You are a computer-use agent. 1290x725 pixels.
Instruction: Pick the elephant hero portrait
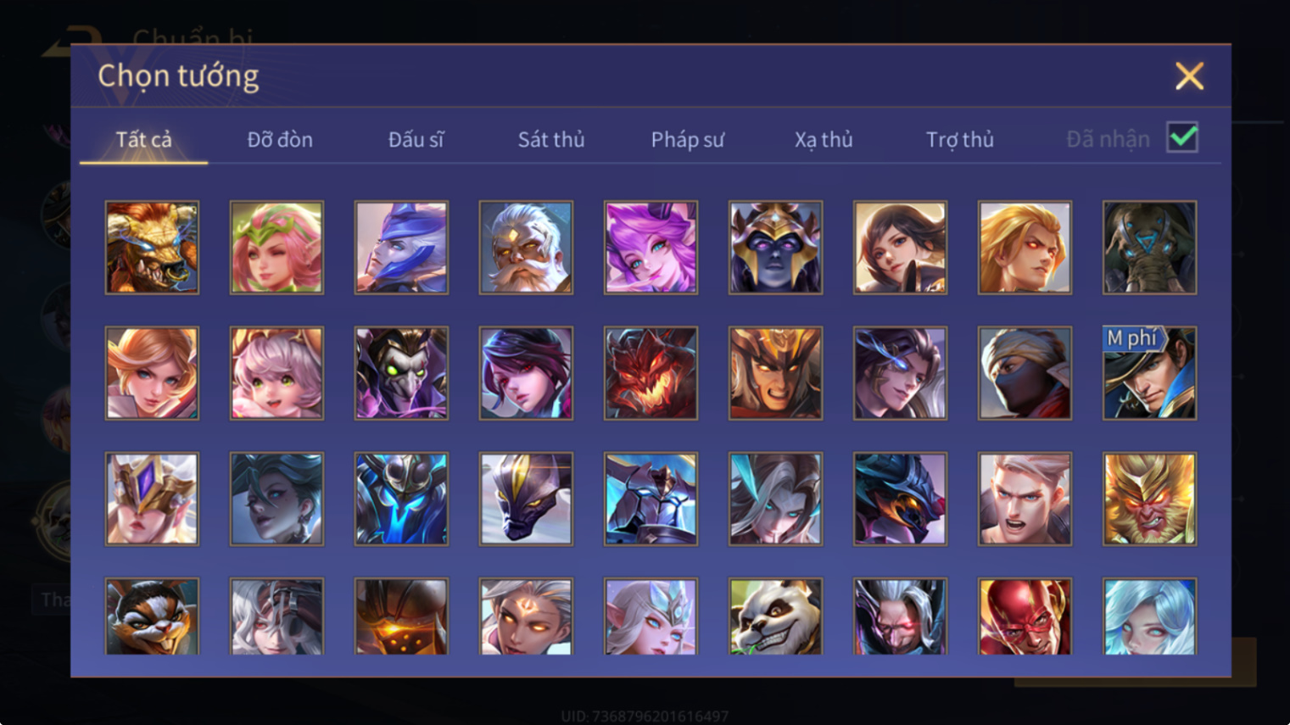click(1149, 248)
